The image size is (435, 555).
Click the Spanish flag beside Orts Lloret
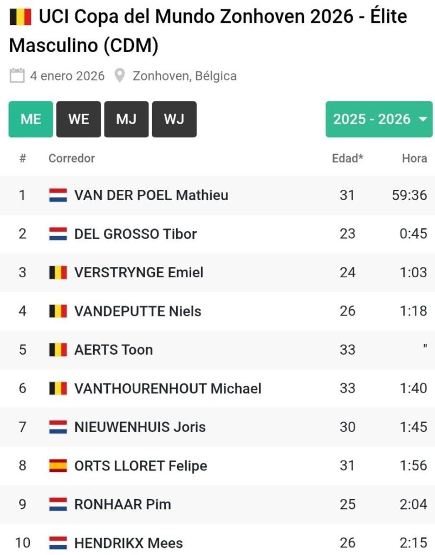58,465
